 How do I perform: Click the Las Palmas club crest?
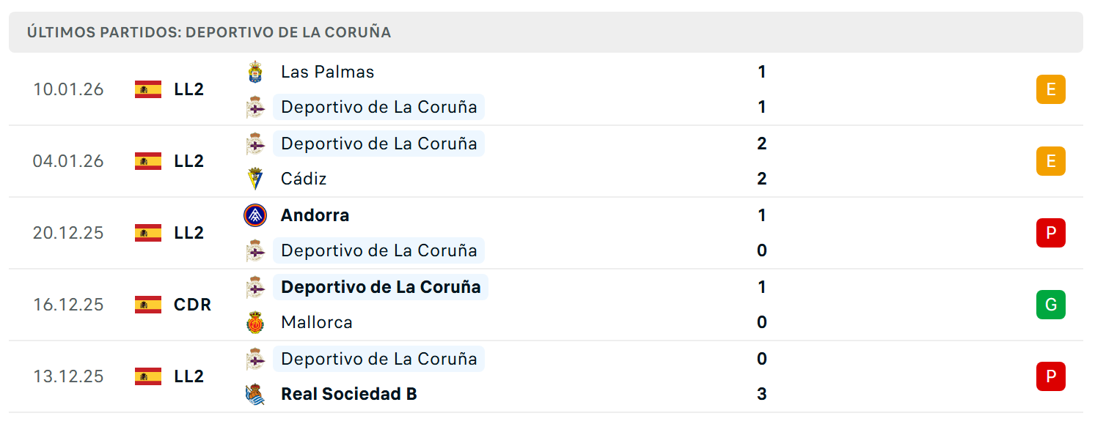pyautogui.click(x=254, y=72)
